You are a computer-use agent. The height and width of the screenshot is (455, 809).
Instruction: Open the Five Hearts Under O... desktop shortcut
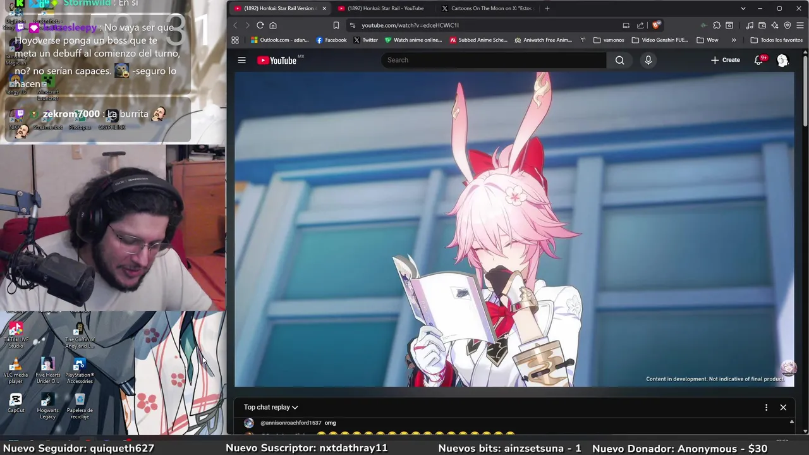click(x=47, y=371)
